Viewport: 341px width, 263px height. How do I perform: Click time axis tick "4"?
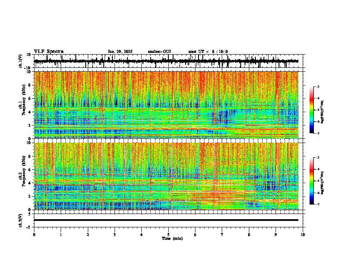click(142, 235)
